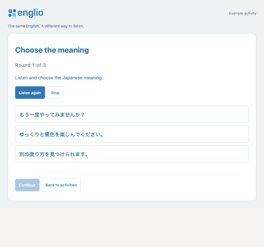Click the Continue button
The image size is (264, 247).
click(x=27, y=185)
